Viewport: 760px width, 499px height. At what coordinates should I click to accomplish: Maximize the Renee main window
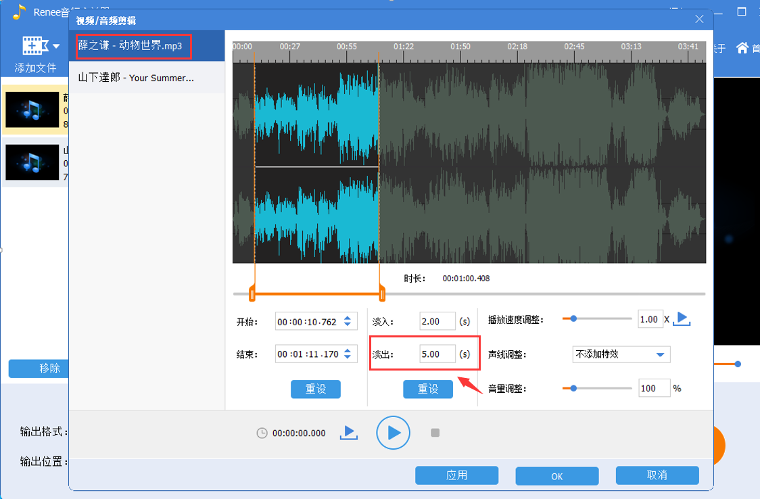742,11
